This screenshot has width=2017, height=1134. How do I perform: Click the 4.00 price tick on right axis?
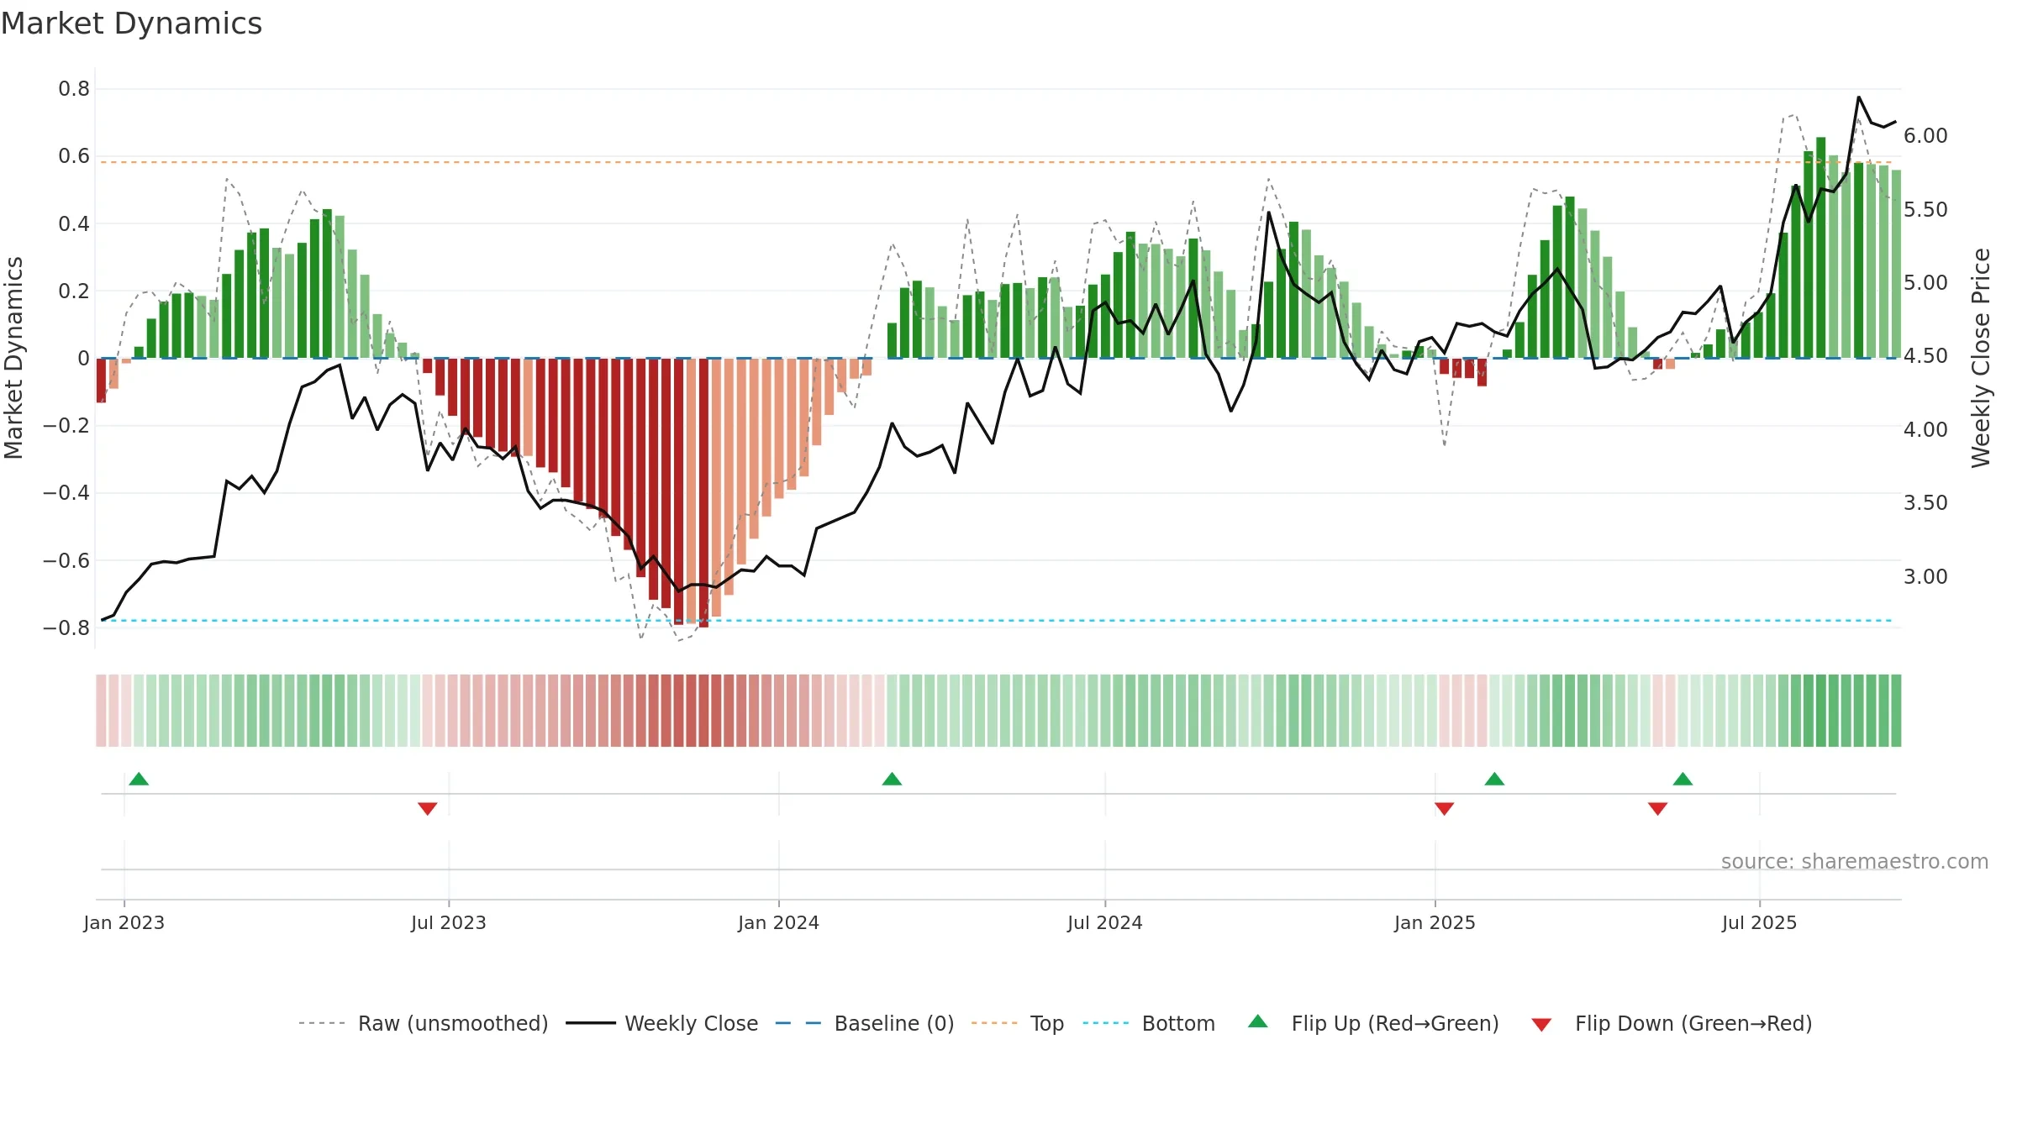[1926, 429]
